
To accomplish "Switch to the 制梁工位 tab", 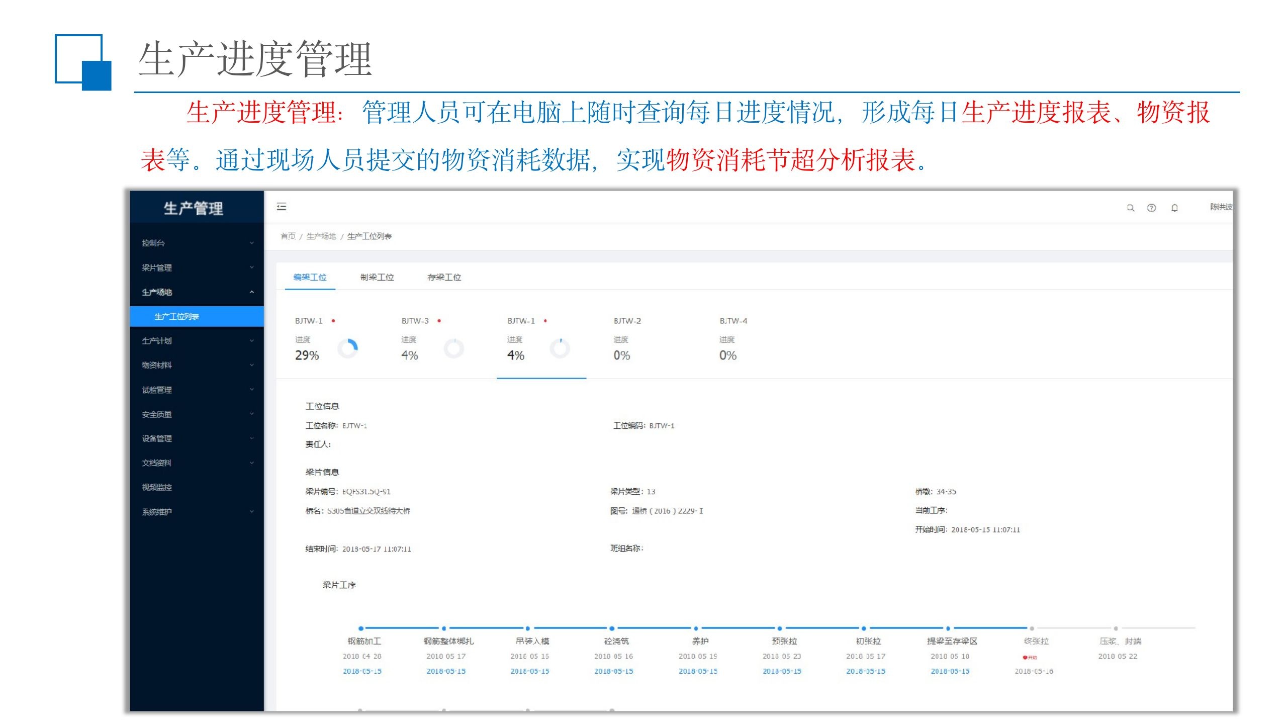I will (377, 277).
